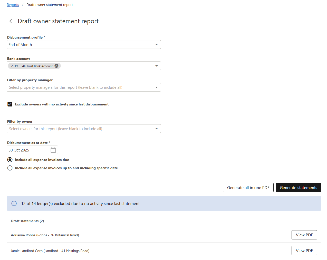Screen dimensions: 327x260
Task: Select Include all expense invoices due radio
Action: (x=10, y=160)
